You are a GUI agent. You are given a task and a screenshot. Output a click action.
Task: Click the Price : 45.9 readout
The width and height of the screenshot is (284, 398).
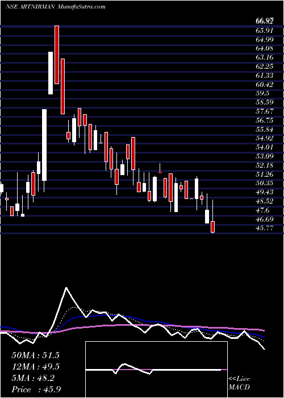tap(36, 389)
